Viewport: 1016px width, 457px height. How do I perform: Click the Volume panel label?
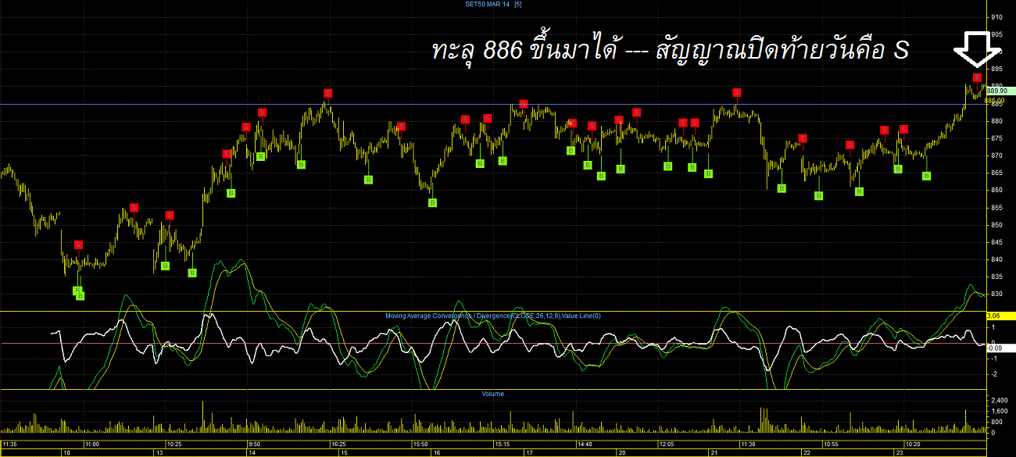(x=492, y=394)
